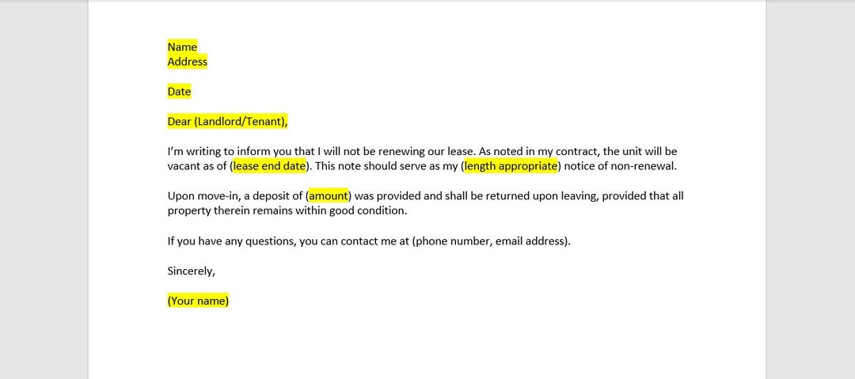Click the words 'If you have any questions'
This screenshot has height=379, width=855.
click(232, 241)
